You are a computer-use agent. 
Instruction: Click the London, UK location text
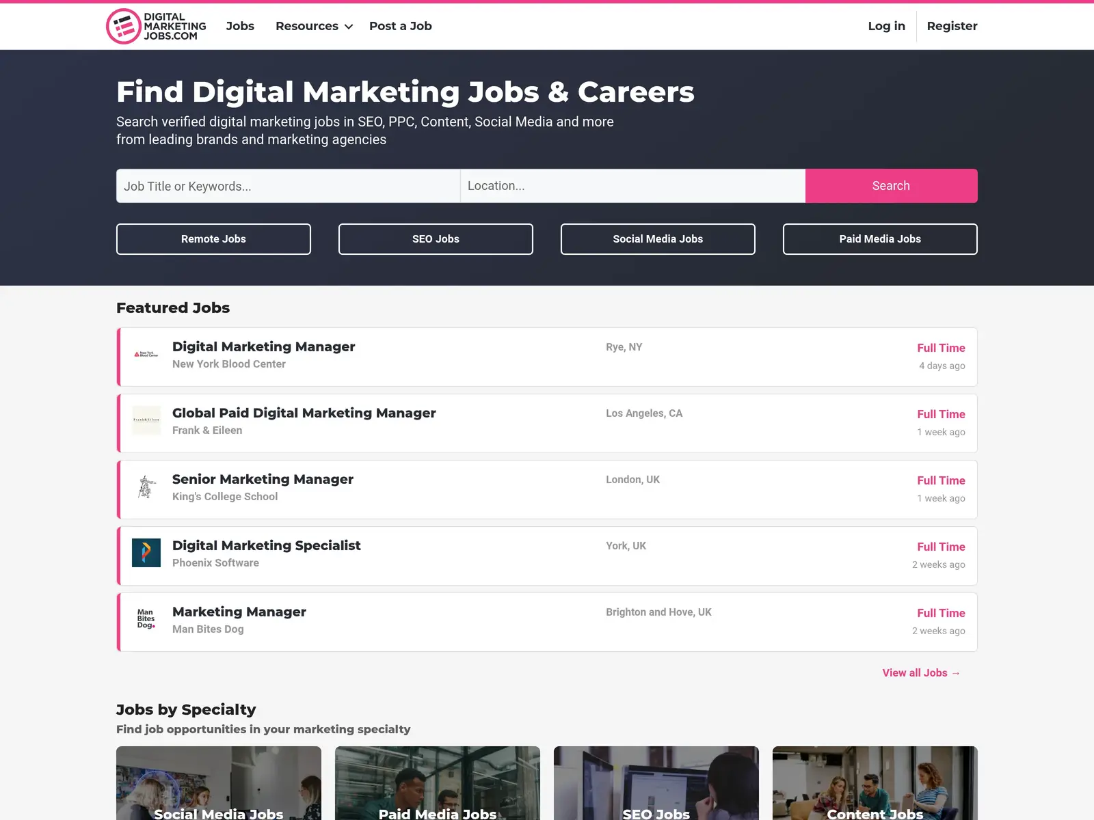[x=633, y=480]
